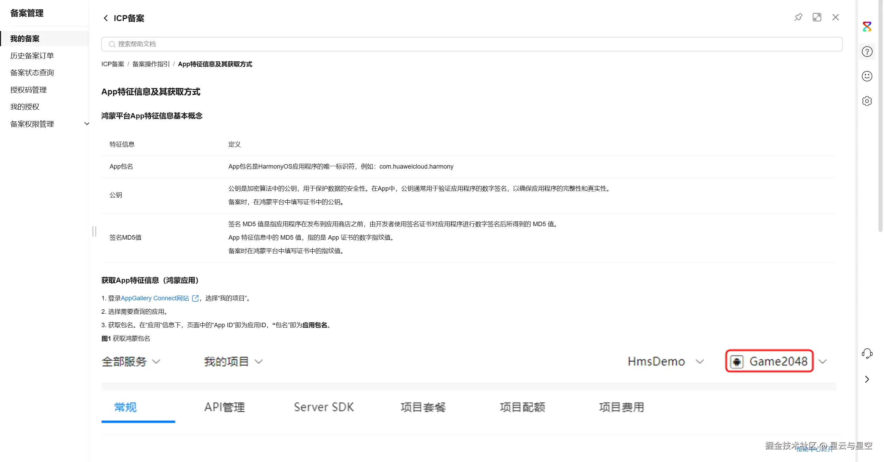This screenshot has width=884, height=462.
Task: Open AppGallery Connect网站 link
Action: click(x=155, y=298)
